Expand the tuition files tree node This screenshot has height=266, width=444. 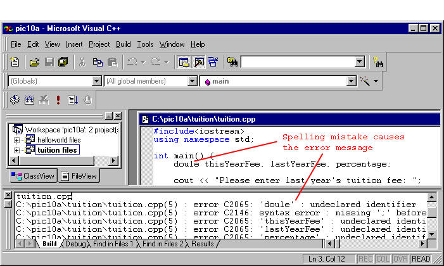click(x=16, y=150)
